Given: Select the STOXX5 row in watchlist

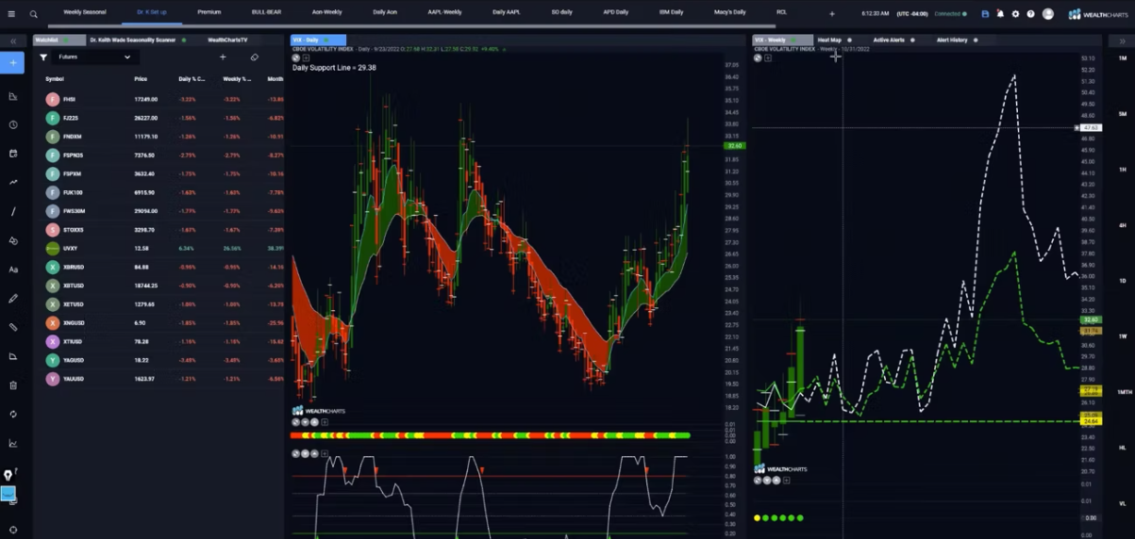Looking at the screenshot, I should (x=159, y=230).
